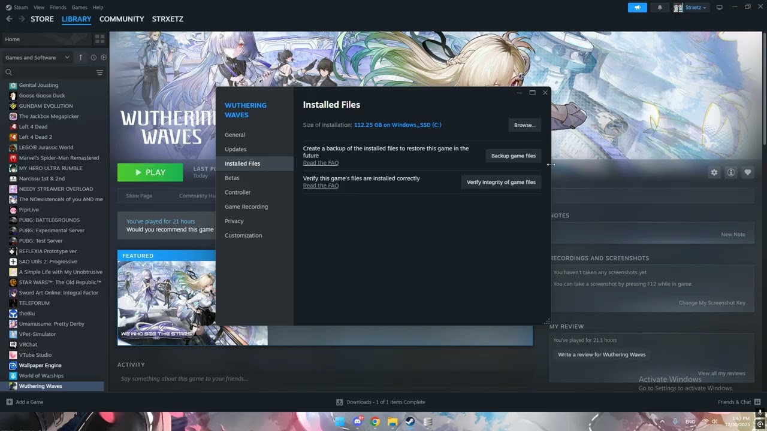
Task: Select Wallpaper Engine in the library list
Action: (x=40, y=365)
